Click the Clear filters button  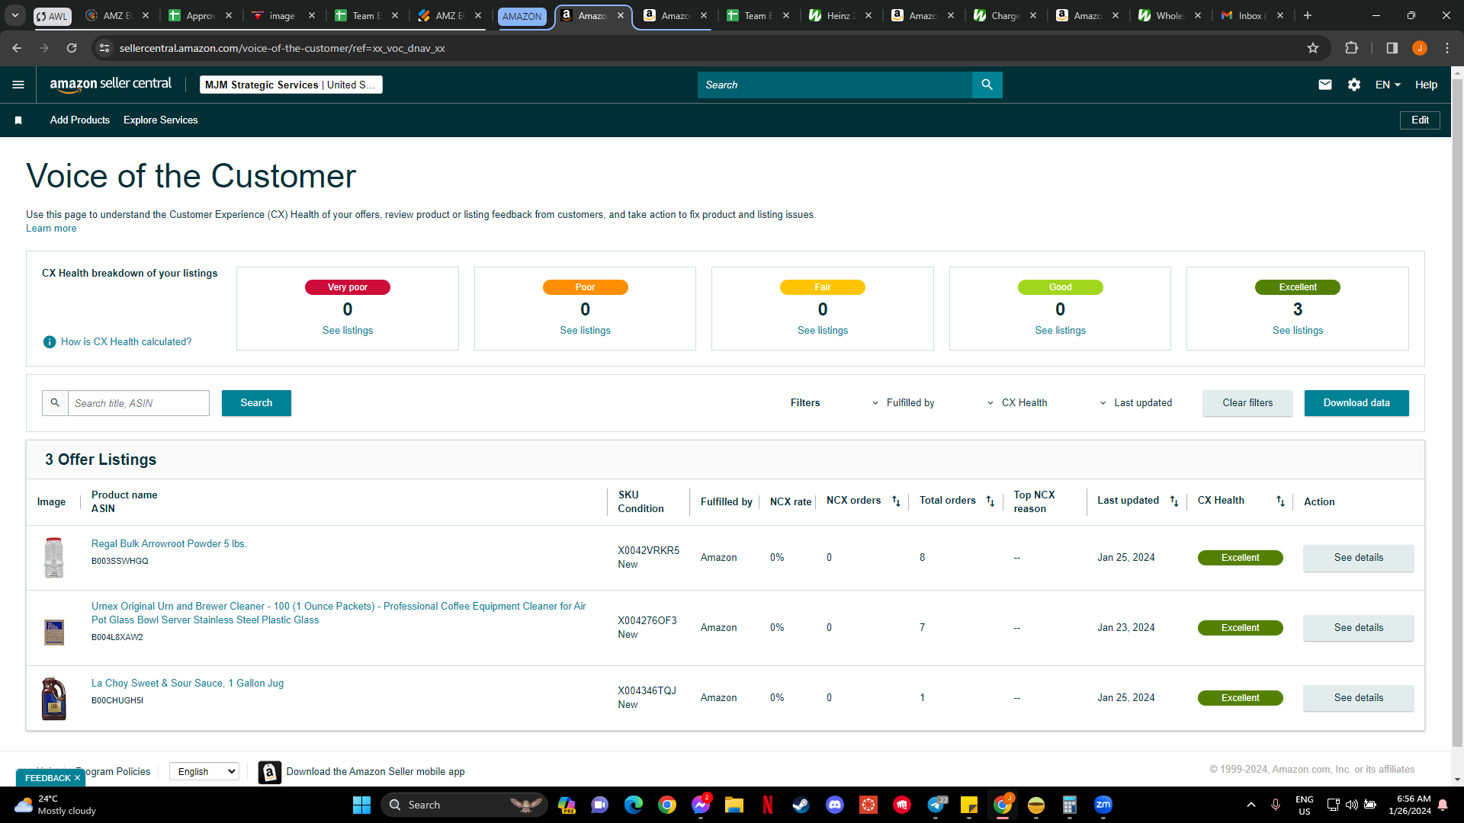tap(1247, 403)
